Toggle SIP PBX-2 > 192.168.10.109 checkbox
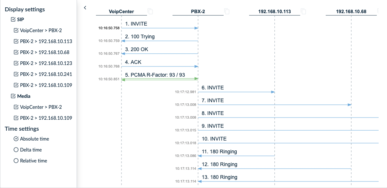 point(16,85)
